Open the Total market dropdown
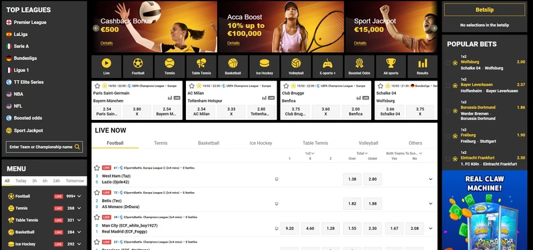Image resolution: width=533 pixels, height=250 pixels. 362,153
